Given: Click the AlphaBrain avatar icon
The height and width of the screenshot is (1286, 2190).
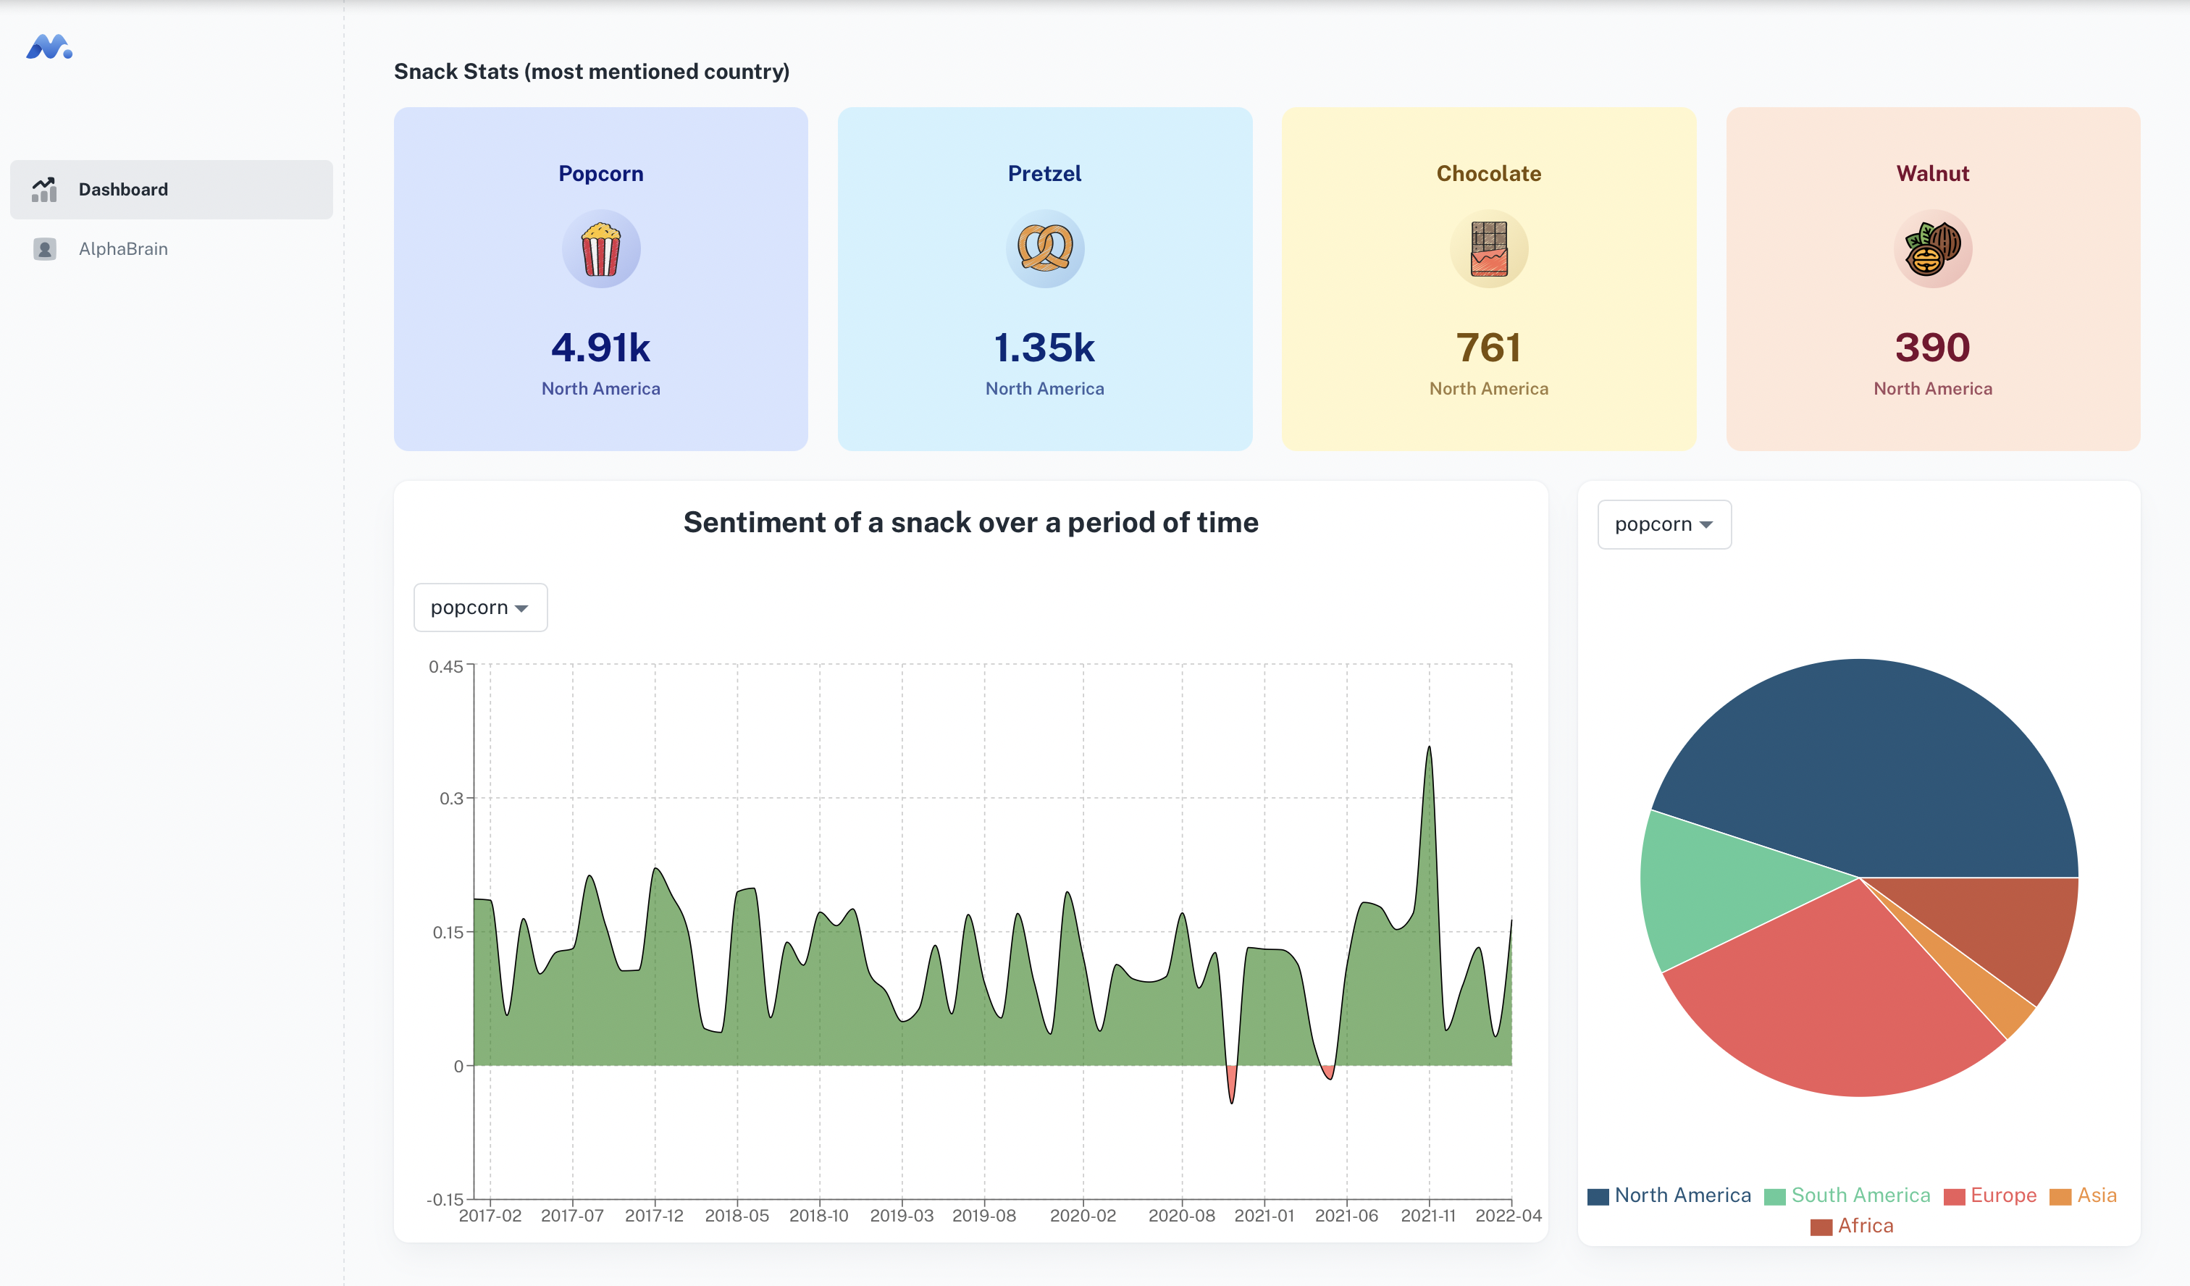Looking at the screenshot, I should [44, 249].
